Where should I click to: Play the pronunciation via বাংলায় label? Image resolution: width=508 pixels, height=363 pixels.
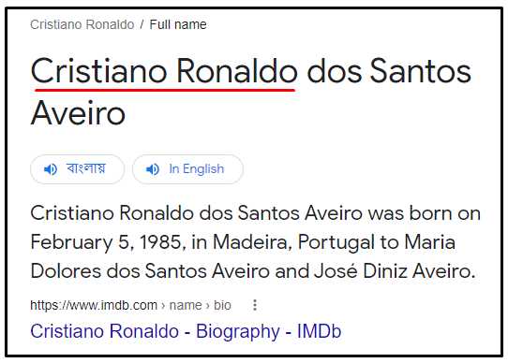coord(86,168)
